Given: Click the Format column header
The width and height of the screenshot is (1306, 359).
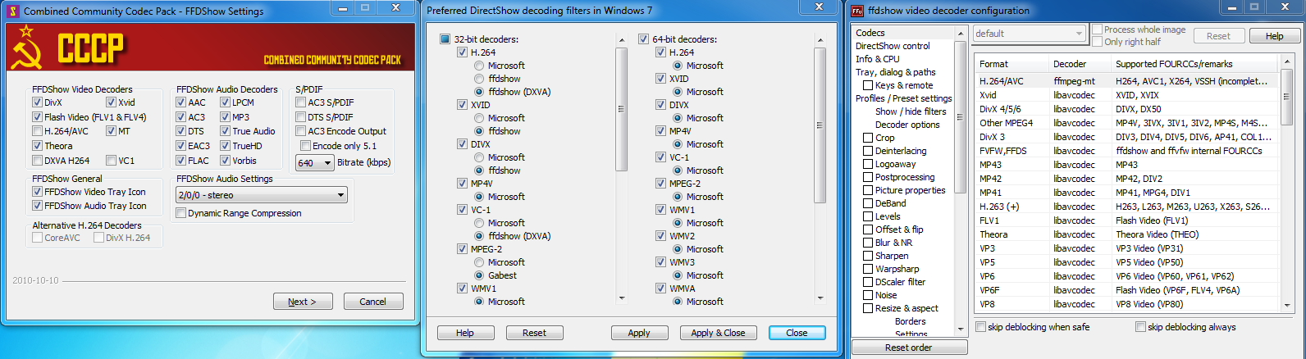Looking at the screenshot, I should tap(1011, 64).
